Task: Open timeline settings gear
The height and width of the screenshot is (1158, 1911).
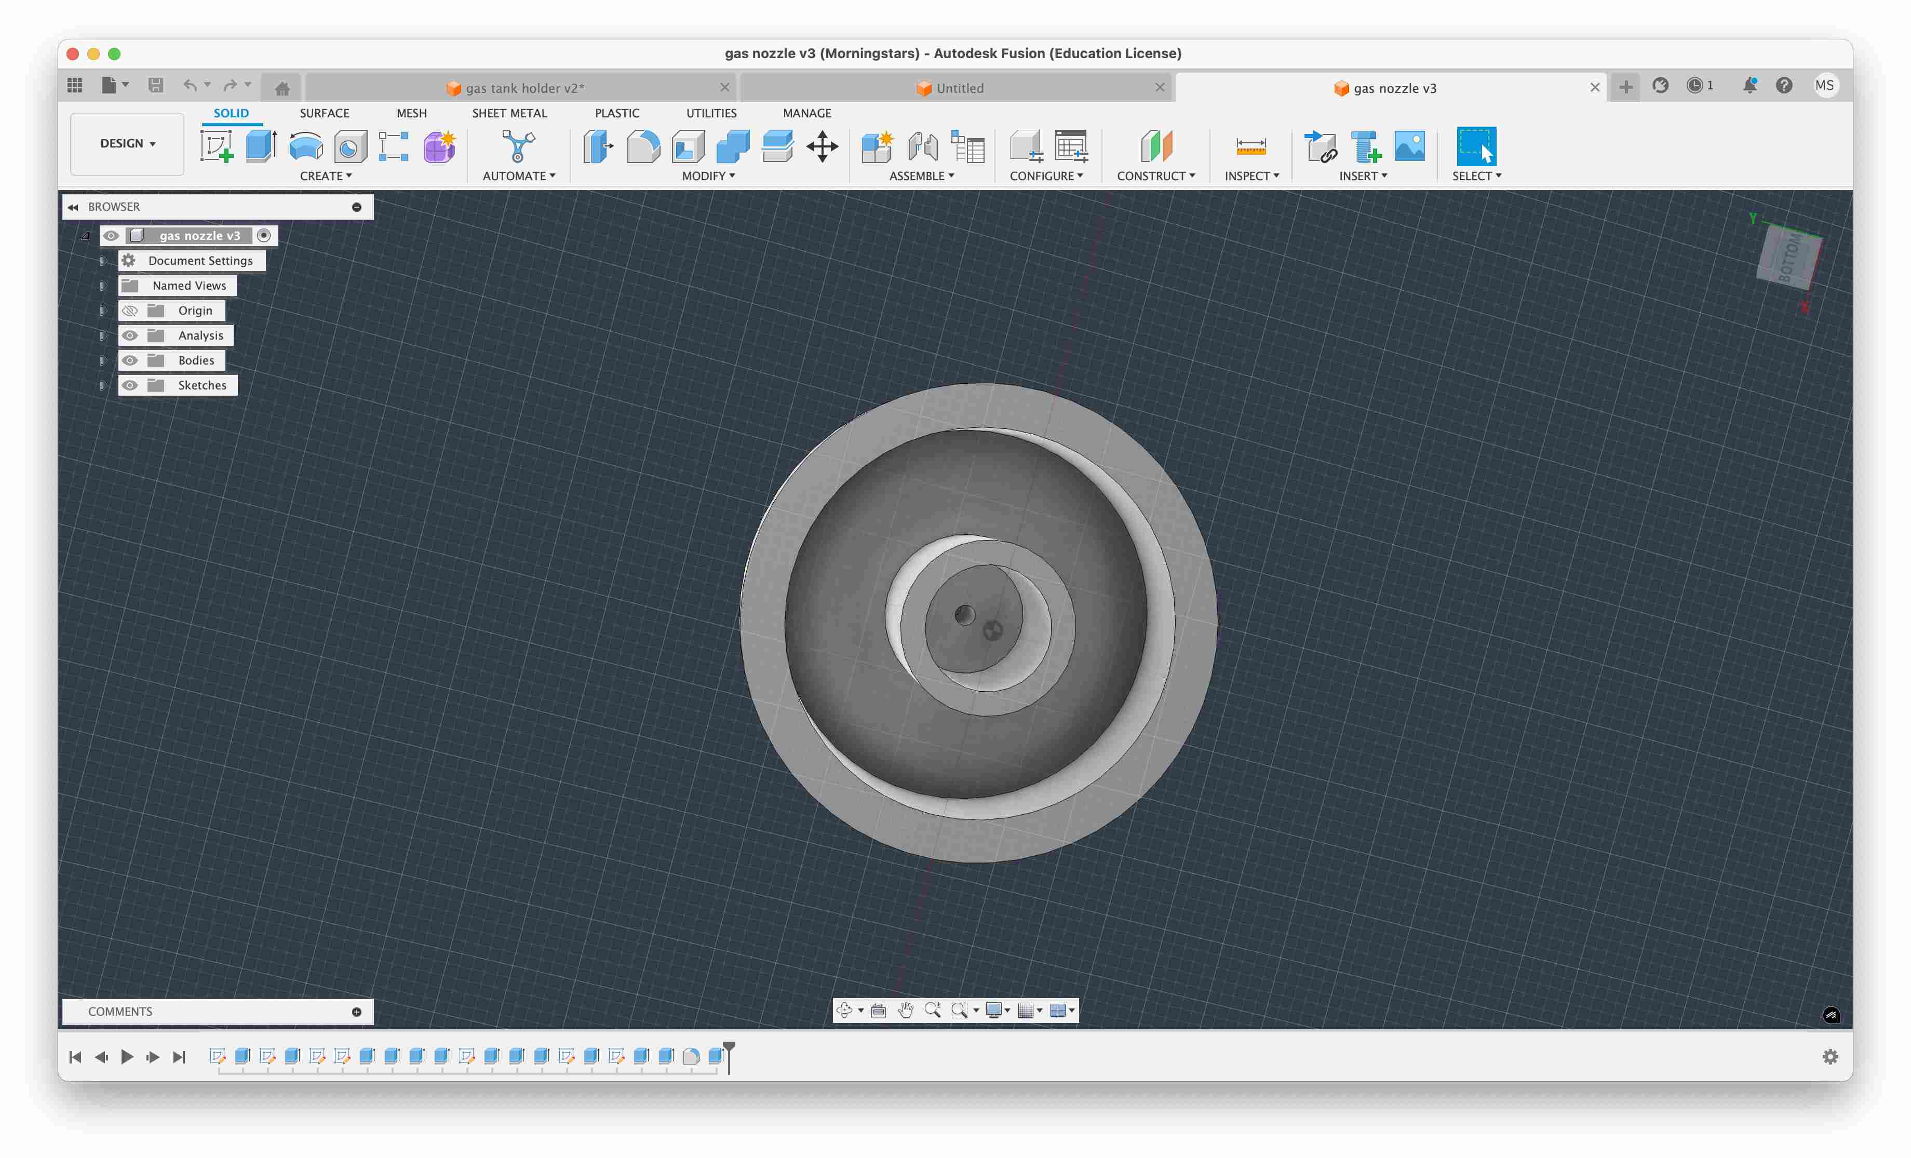Action: coord(1831,1056)
